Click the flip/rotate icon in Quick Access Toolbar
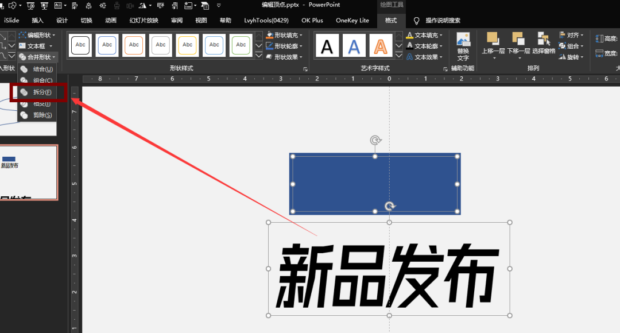620x333 pixels. click(x=143, y=6)
